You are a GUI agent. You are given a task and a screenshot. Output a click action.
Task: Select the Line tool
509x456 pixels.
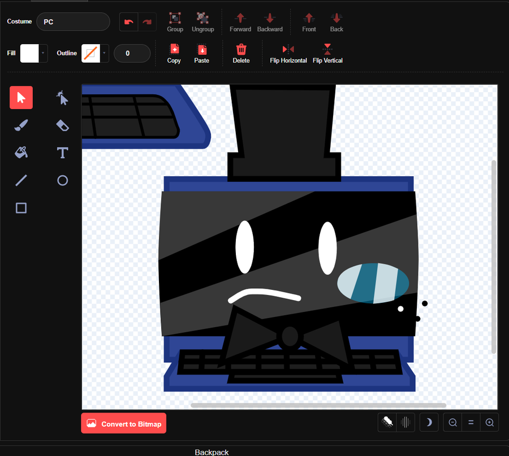point(21,180)
